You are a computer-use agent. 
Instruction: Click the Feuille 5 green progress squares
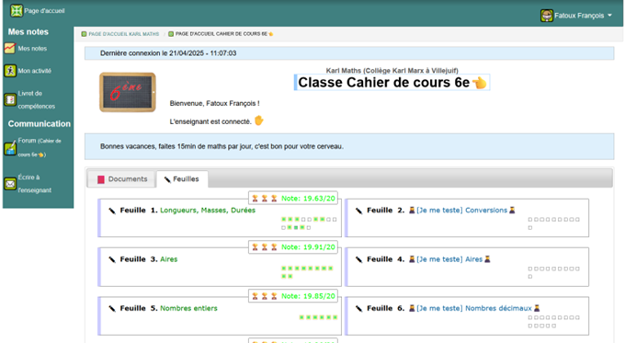[x=319, y=317]
